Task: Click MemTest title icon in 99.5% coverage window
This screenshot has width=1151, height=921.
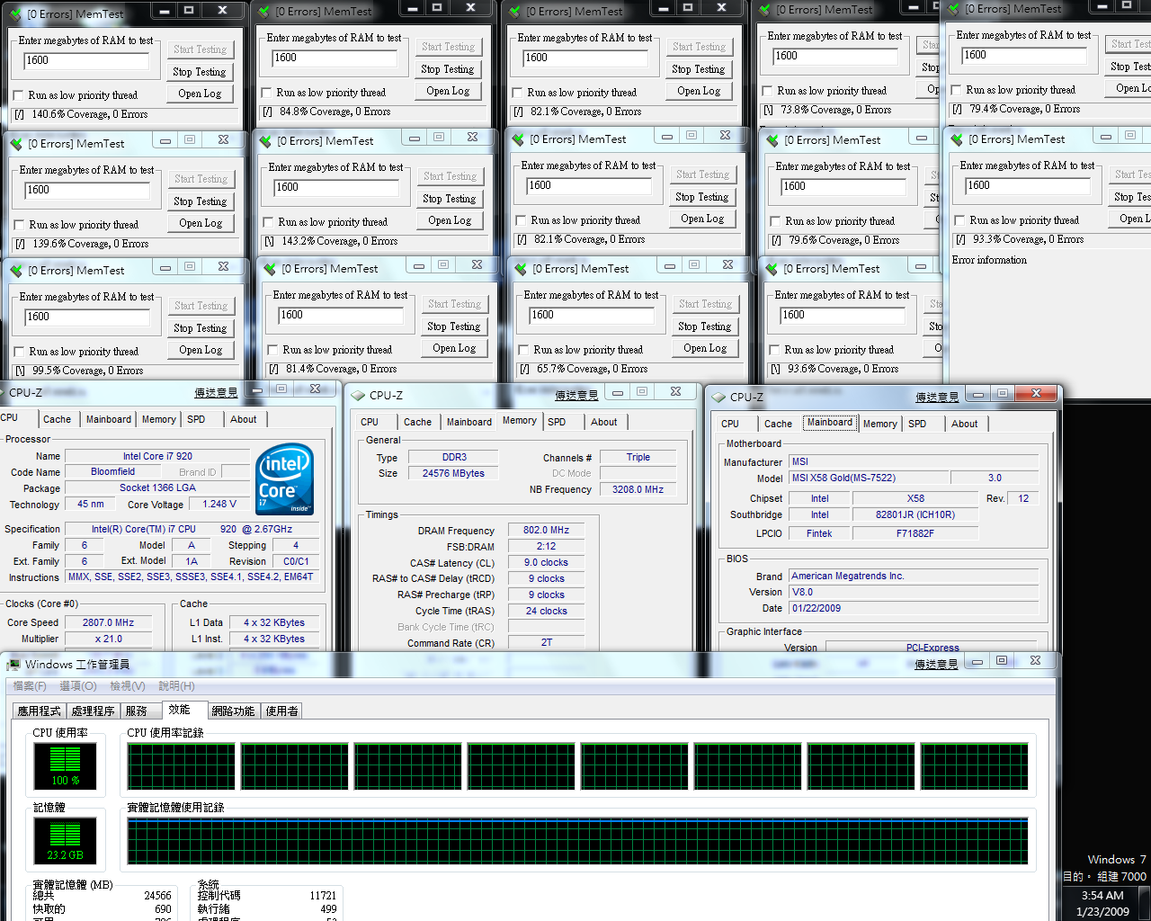Action: 16,271
